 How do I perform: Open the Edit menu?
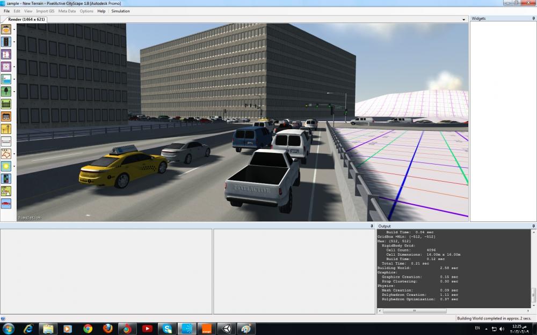(17, 11)
